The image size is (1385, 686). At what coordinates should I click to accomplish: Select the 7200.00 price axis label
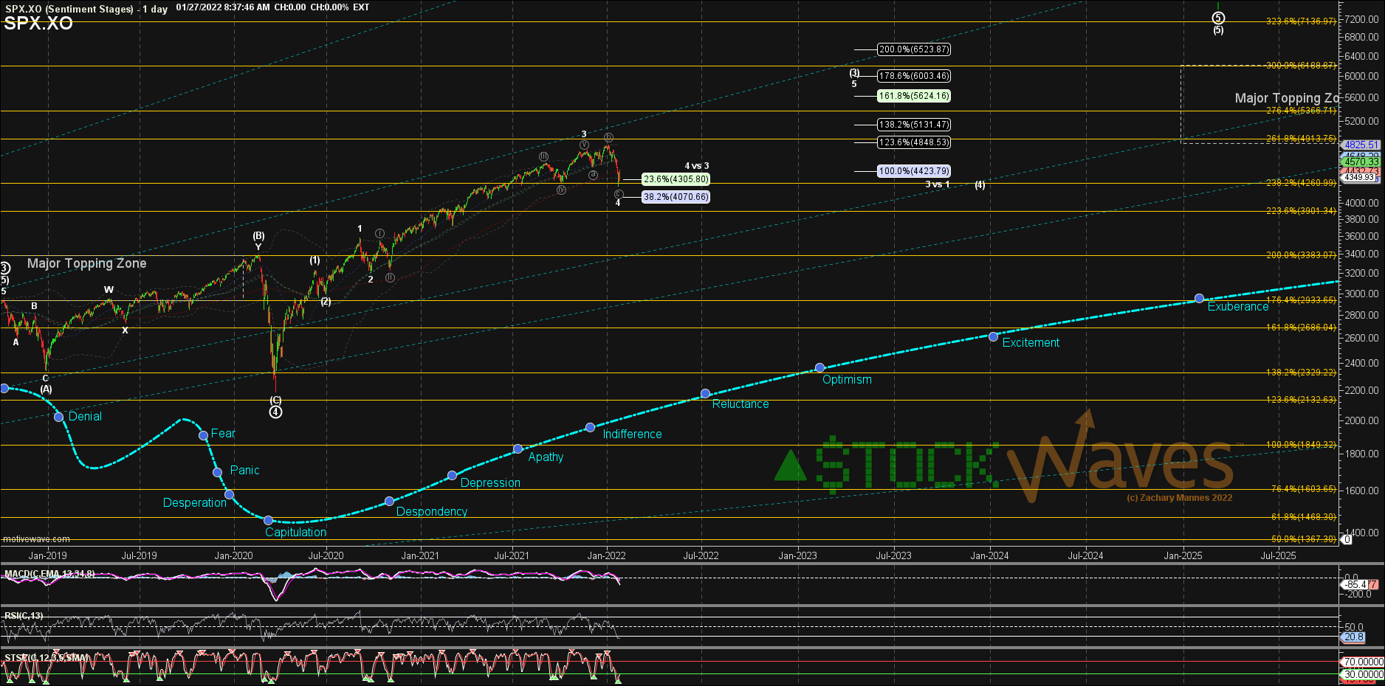click(1361, 19)
